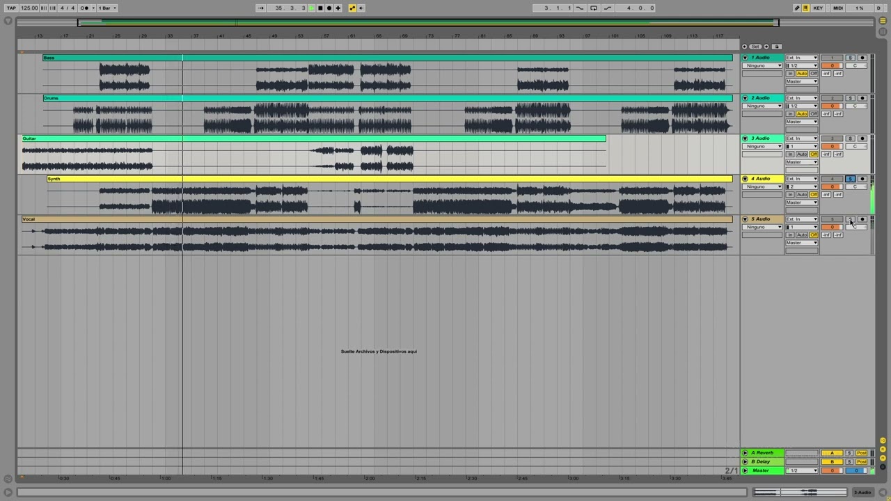Toggle the lock envelopes icon
Viewport: 891px width, 501px height.
click(x=777, y=47)
